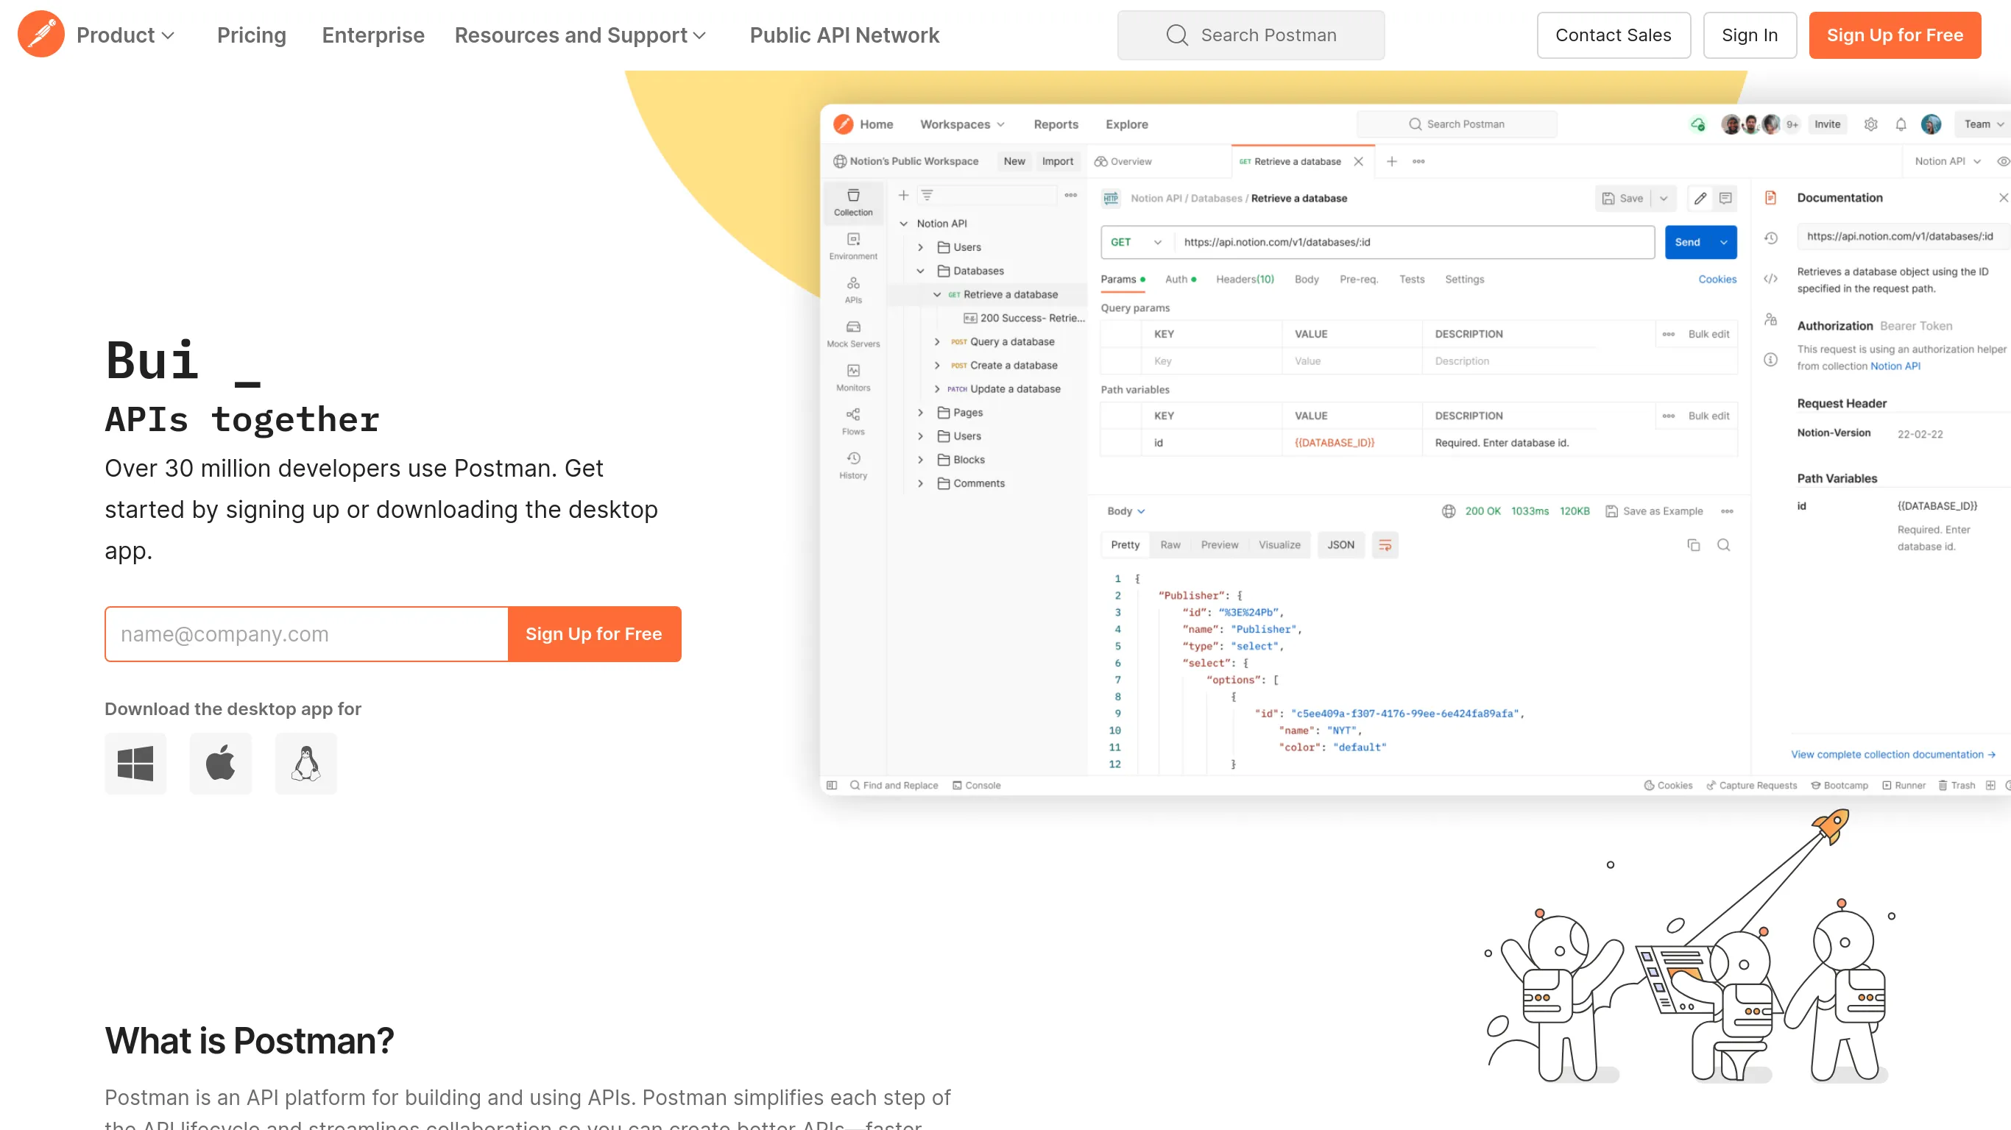2011x1130 pixels.
Task: Open the Notion API environment dropdown
Action: click(x=1947, y=162)
